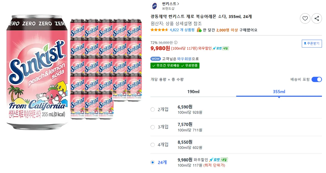Image resolution: width=326 pixels, height=173 pixels.
Task: Click the 와우회원 membership link
Action: [x=184, y=59]
